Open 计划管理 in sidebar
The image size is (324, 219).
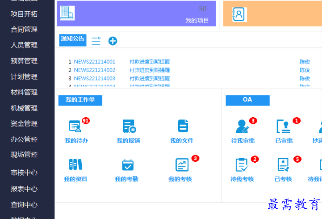point(24,77)
